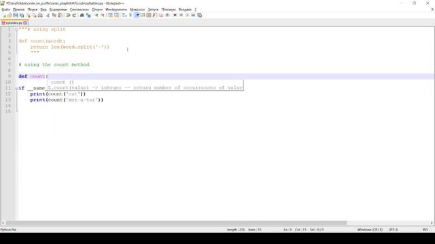Create a new file via toolbar icon
The image size is (435, 244).
coord(4,15)
